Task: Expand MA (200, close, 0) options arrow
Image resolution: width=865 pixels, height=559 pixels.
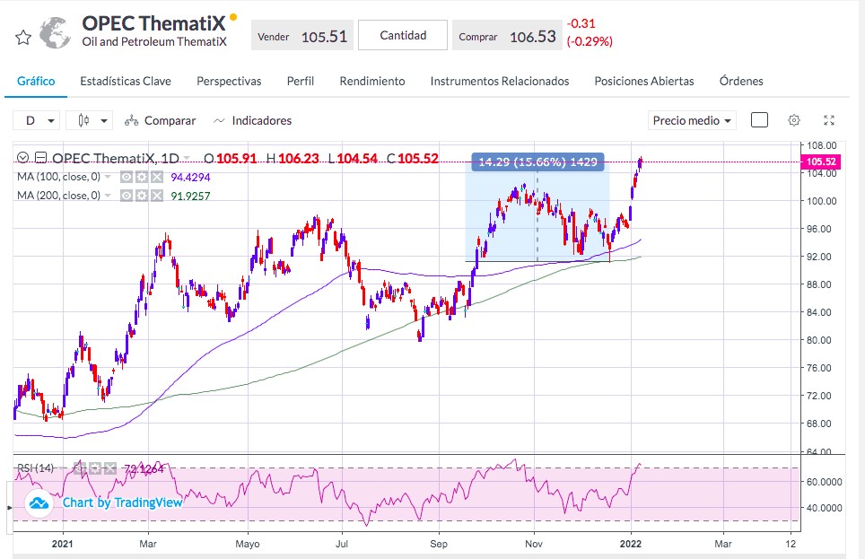Action: pyautogui.click(x=108, y=196)
